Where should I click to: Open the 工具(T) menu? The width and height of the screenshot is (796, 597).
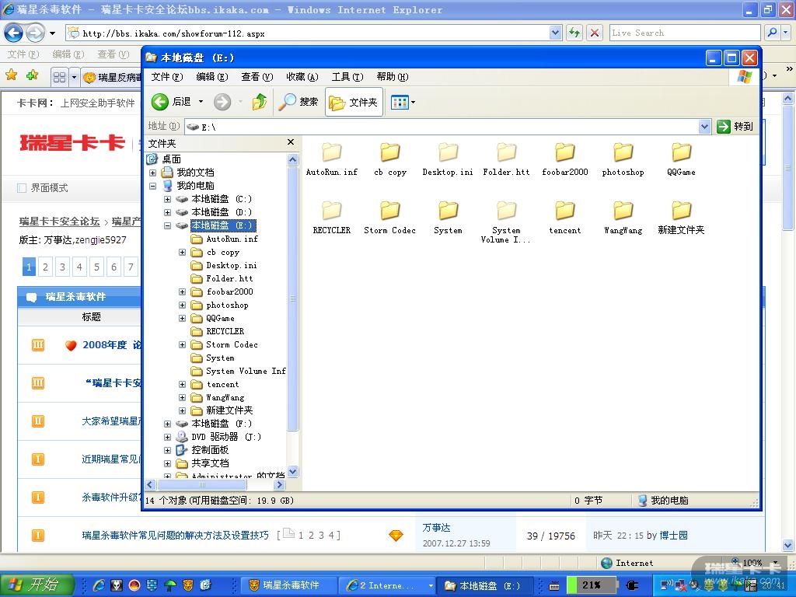tap(347, 76)
